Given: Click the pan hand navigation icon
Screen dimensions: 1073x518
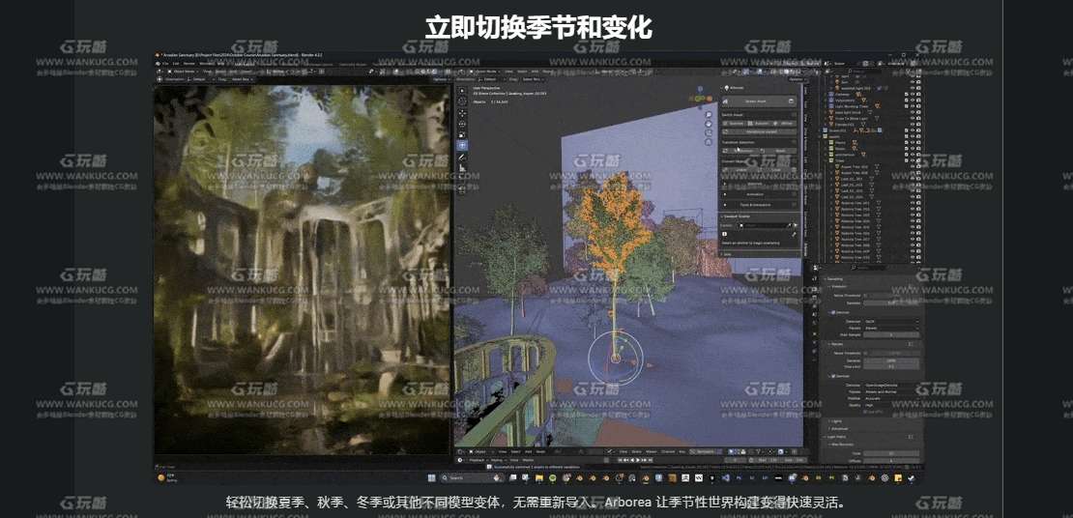Looking at the screenshot, I should pos(709,124).
